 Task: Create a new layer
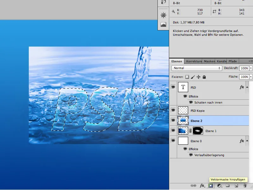(x=236, y=186)
